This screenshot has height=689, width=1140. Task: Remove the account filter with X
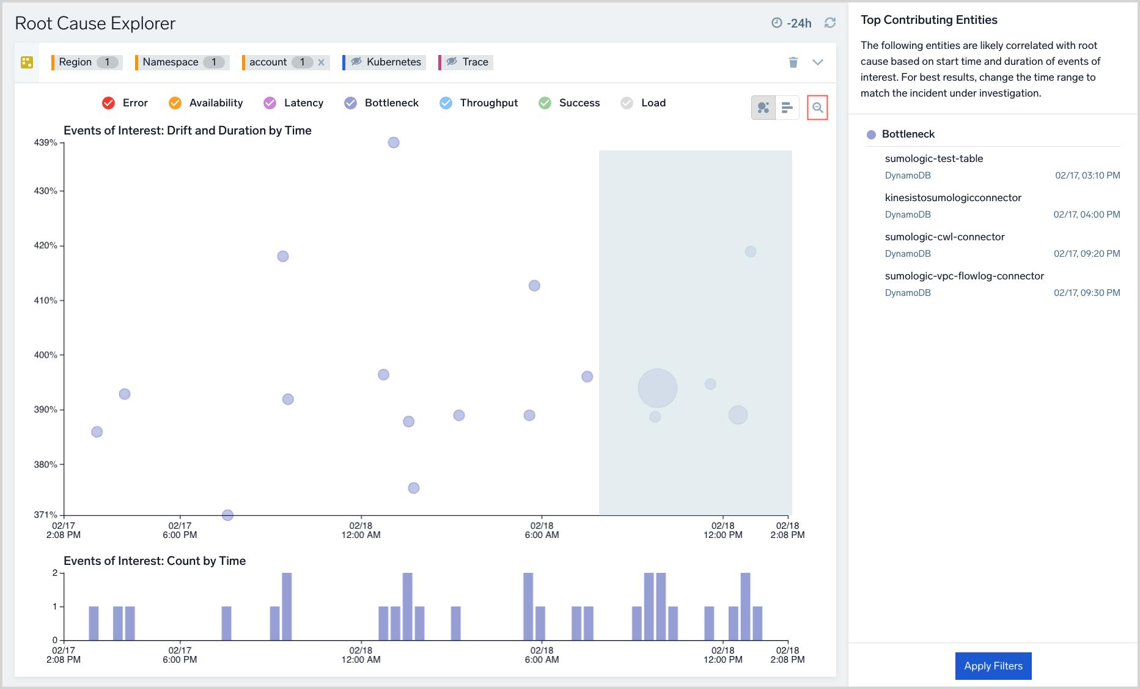(x=321, y=62)
